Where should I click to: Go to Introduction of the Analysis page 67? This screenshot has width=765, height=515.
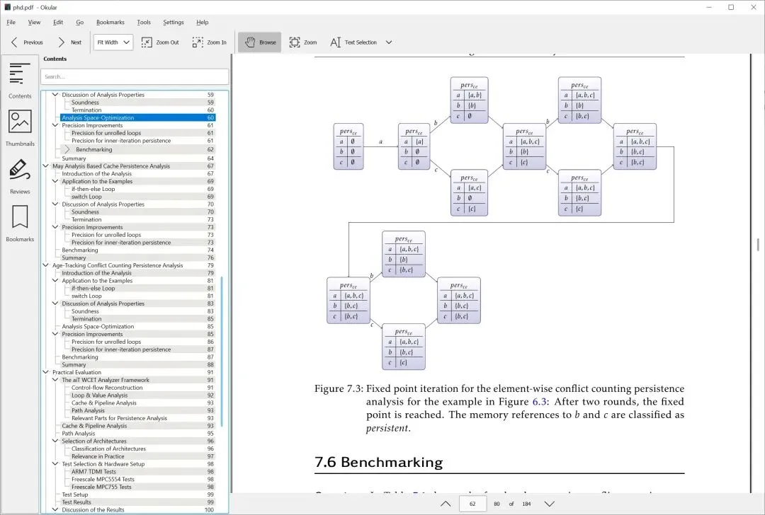[137, 174]
